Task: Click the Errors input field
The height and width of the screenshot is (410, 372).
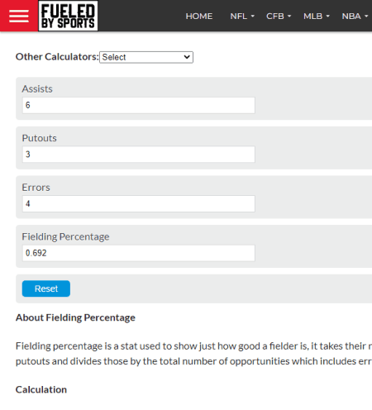Action: [x=139, y=203]
